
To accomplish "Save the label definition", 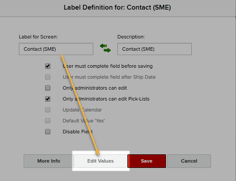I will (x=147, y=161).
